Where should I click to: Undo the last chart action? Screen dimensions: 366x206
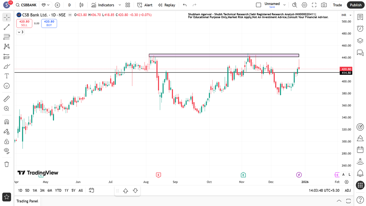click(185, 5)
